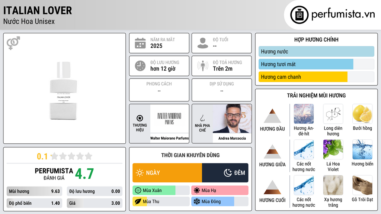Click the Andrea Marcoccia name link
Image resolution: width=381 pixels, height=214 pixels.
(232, 138)
